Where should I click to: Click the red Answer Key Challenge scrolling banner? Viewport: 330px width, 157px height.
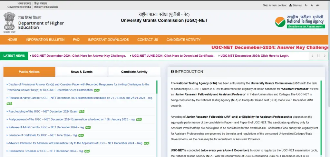[x=270, y=48]
